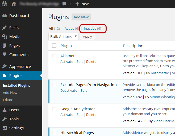Viewport: 175px width, 136px height.
Task: Click the Plugin column header
Action: click(66, 46)
